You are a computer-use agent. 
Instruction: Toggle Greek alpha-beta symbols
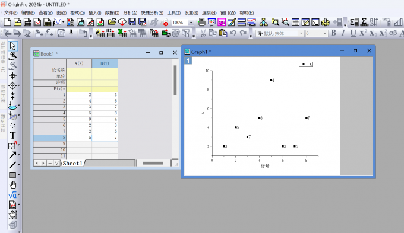[x=393, y=33]
